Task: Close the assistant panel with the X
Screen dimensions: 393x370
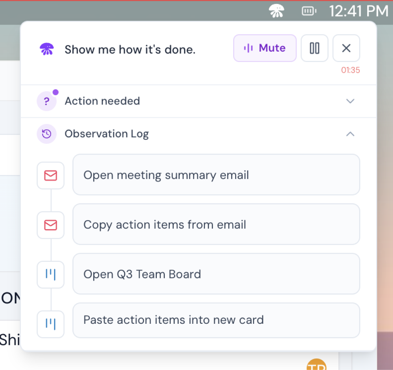Action: coord(346,48)
